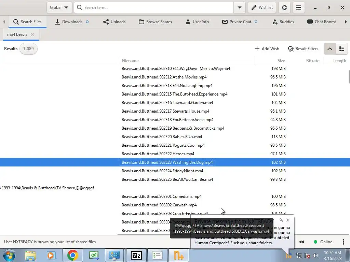Image resolution: width=350 pixels, height=262 pixels.
Task: Switch to the Uploads tab
Action: point(114,22)
